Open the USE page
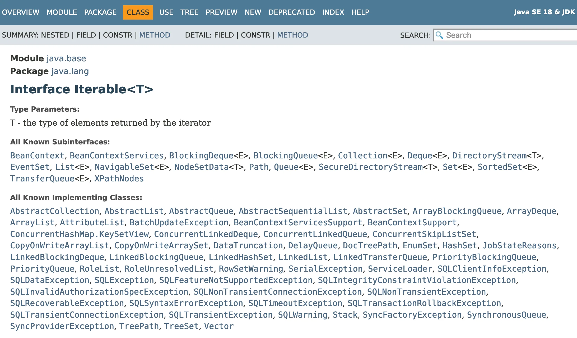This screenshot has width=577, height=338. click(166, 12)
